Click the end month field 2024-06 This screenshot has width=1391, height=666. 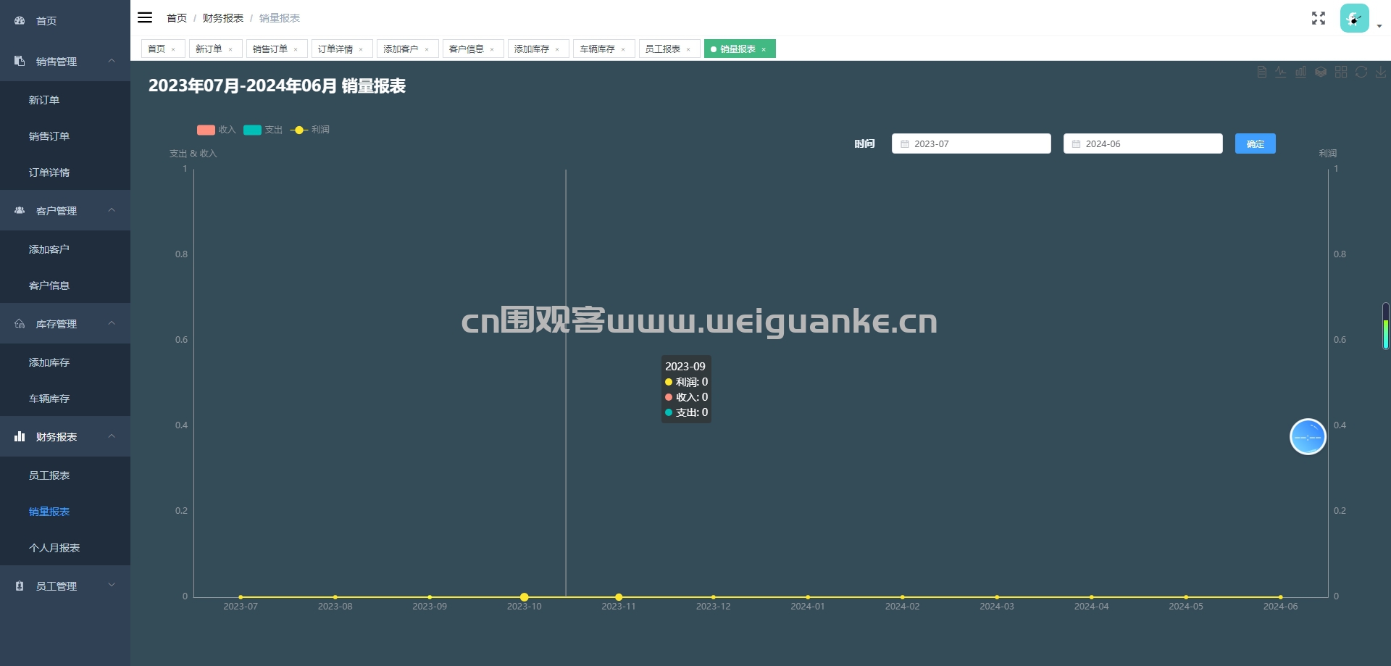pos(1143,143)
